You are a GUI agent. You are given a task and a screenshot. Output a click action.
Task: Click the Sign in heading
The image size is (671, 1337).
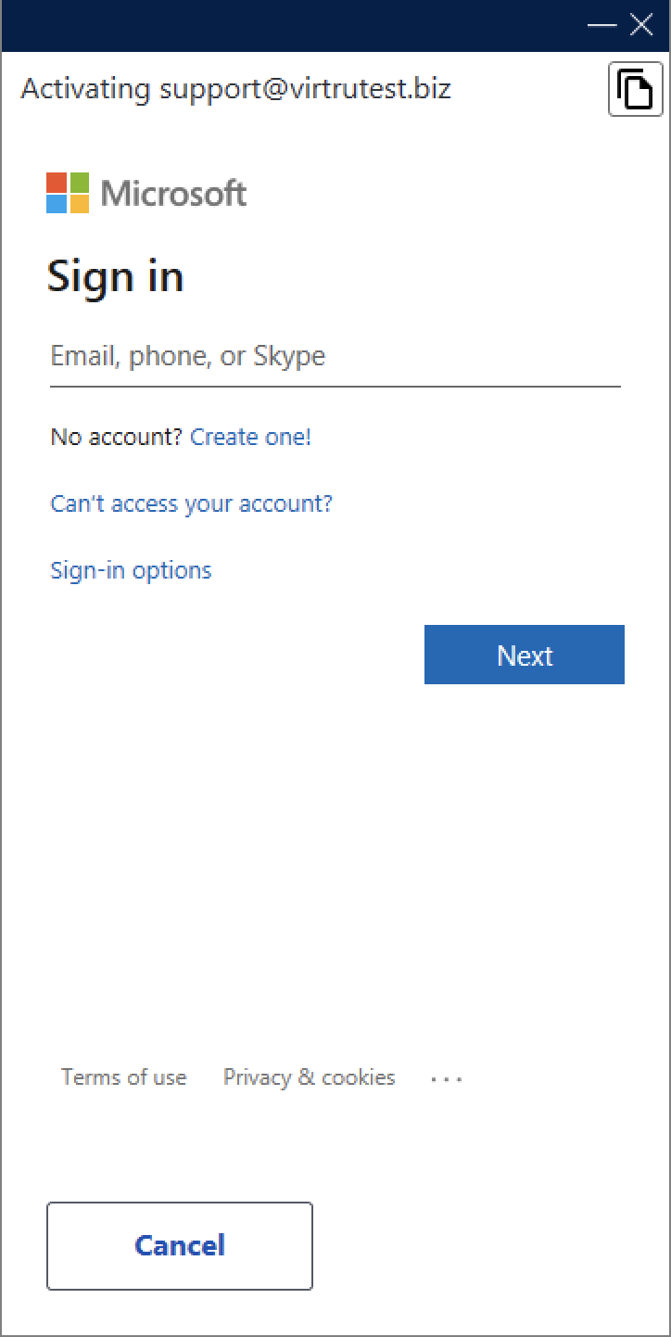click(x=116, y=276)
